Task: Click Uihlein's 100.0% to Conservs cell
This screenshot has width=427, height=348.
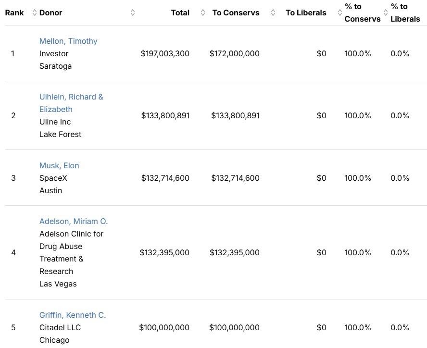Action: click(358, 116)
